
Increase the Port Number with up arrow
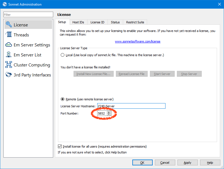tap(109, 112)
